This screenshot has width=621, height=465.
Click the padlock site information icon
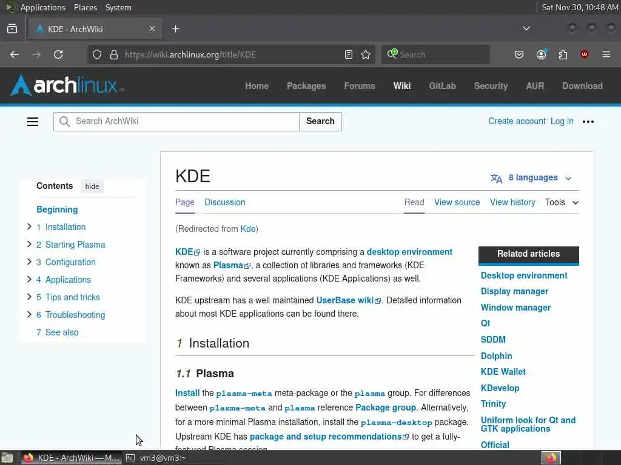(x=114, y=54)
